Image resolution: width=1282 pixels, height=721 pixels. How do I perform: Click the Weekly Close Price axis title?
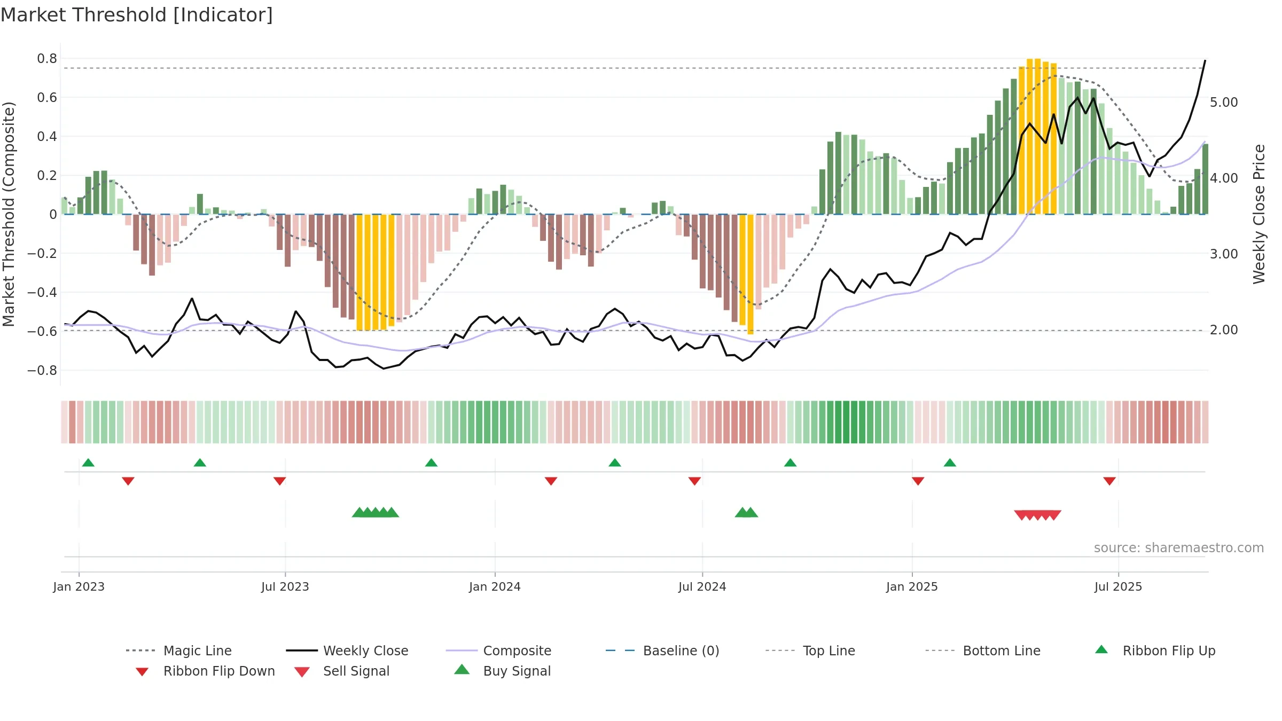pos(1259,214)
